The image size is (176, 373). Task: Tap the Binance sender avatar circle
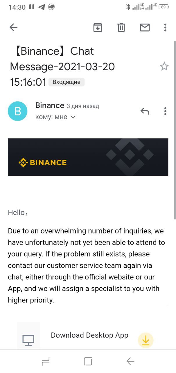coord(18,111)
